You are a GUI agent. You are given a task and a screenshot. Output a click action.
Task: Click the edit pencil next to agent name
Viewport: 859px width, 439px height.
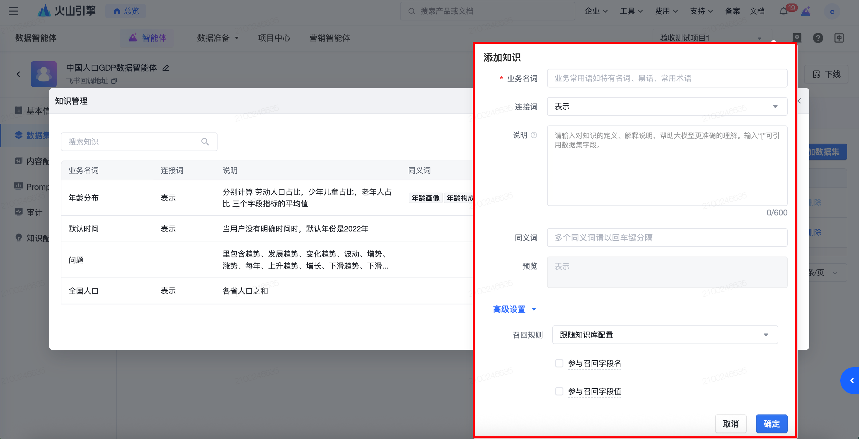click(166, 68)
